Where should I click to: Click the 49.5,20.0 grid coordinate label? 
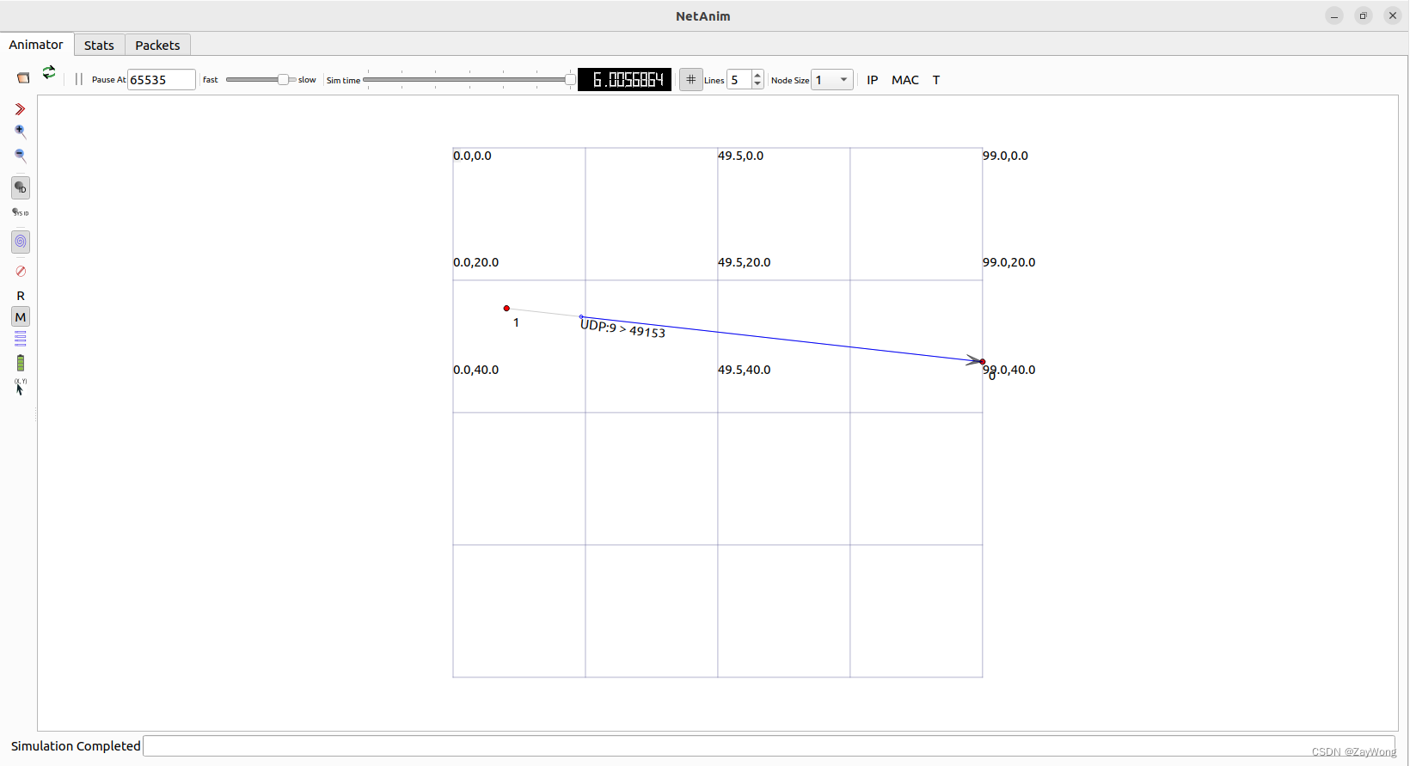click(x=745, y=262)
